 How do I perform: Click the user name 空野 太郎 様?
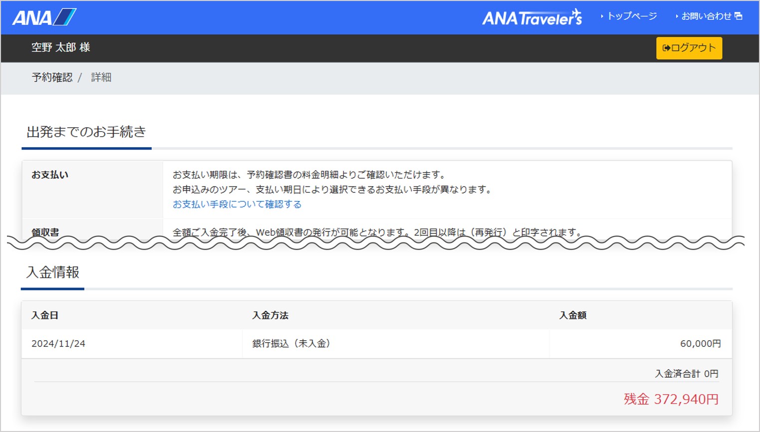tap(60, 48)
